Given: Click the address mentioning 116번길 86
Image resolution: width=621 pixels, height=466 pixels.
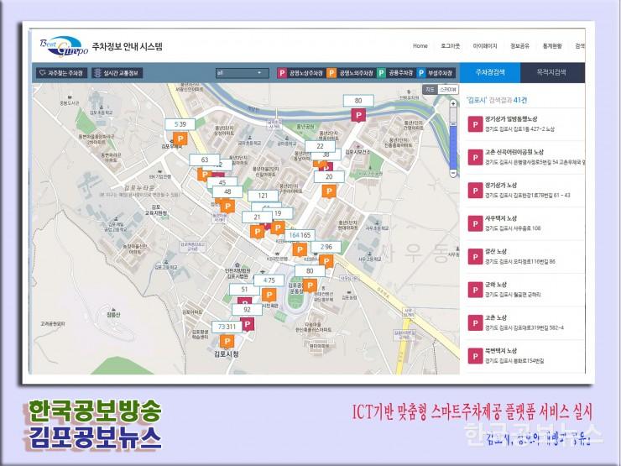Looking at the screenshot, I should click(520, 261).
